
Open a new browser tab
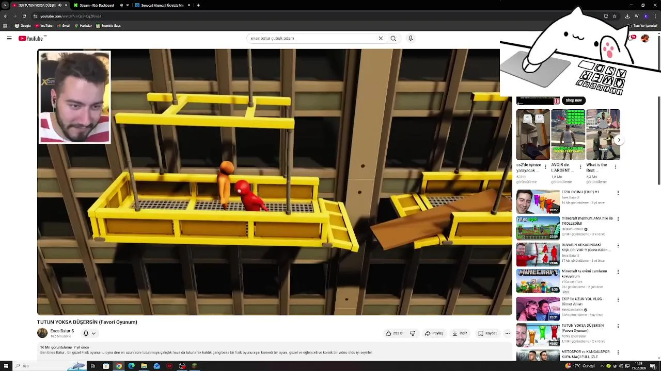[x=198, y=5]
